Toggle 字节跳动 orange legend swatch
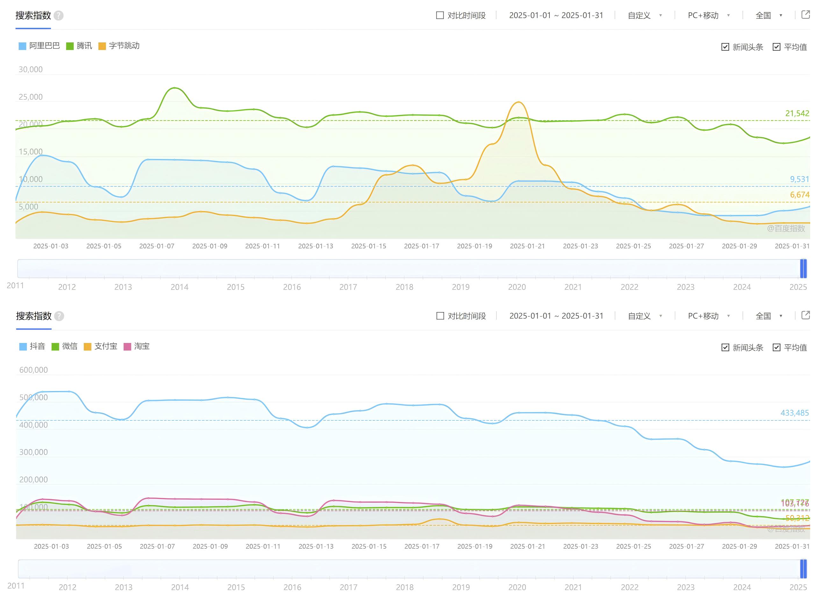 (x=102, y=46)
